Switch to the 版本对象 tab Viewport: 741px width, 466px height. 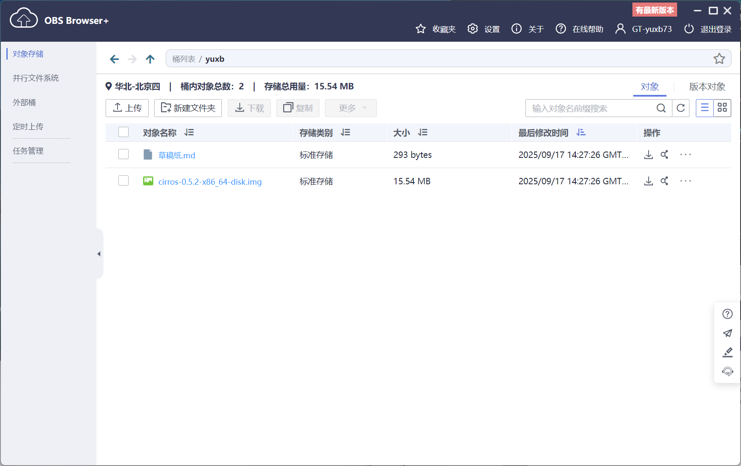coord(707,87)
